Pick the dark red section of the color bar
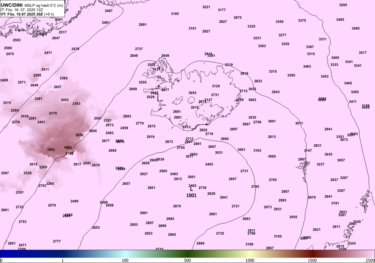The width and height of the screenshot is (375, 263). 312,254
